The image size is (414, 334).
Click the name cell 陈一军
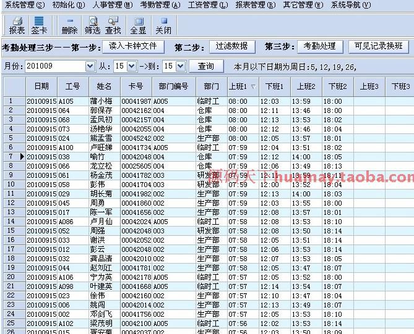tap(105, 212)
